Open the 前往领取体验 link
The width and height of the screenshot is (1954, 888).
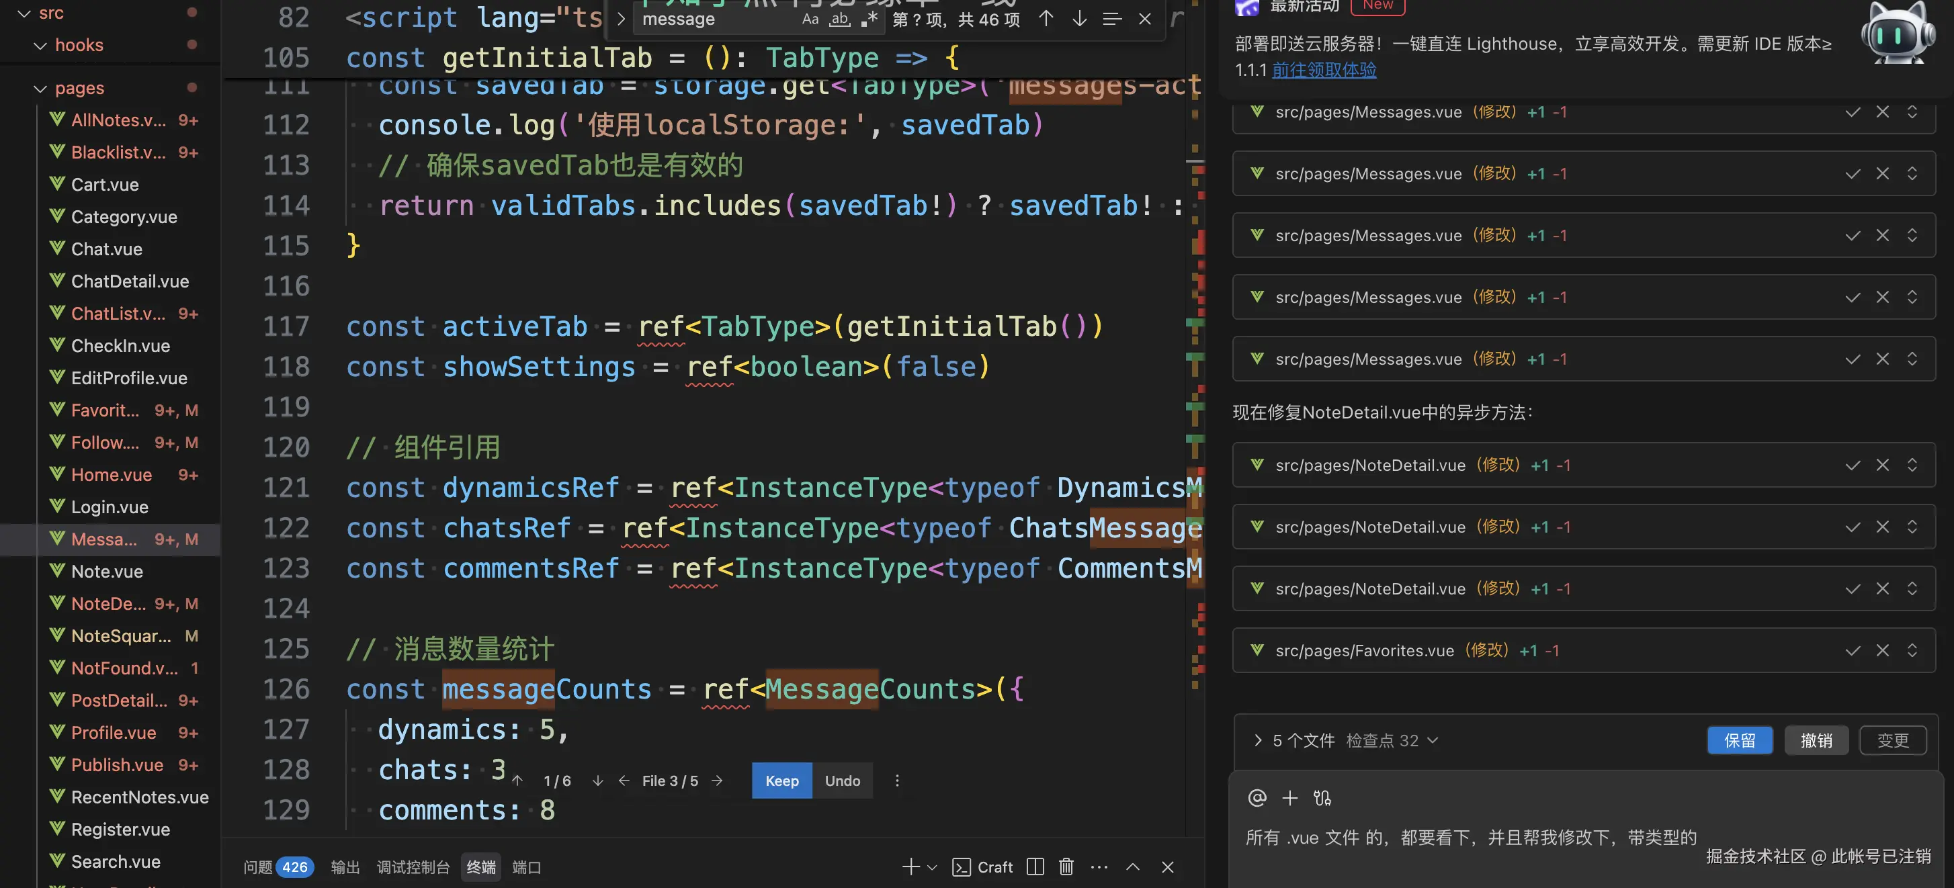pyautogui.click(x=1324, y=71)
